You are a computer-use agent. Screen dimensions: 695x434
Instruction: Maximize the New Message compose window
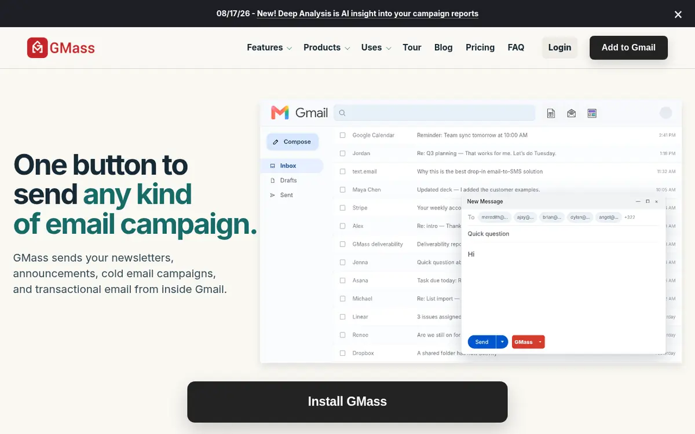tap(648, 201)
